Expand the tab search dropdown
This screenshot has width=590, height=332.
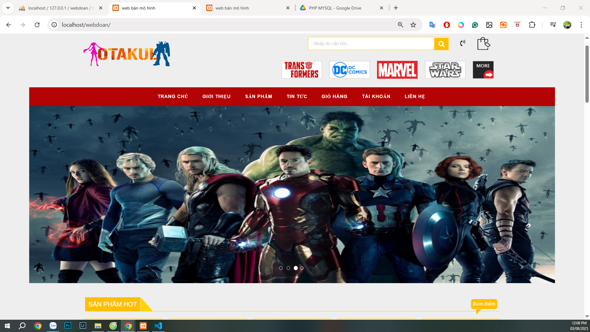8,8
